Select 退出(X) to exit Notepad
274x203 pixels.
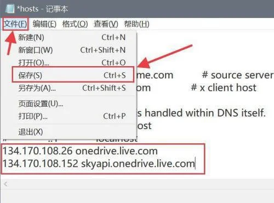coord(72,132)
